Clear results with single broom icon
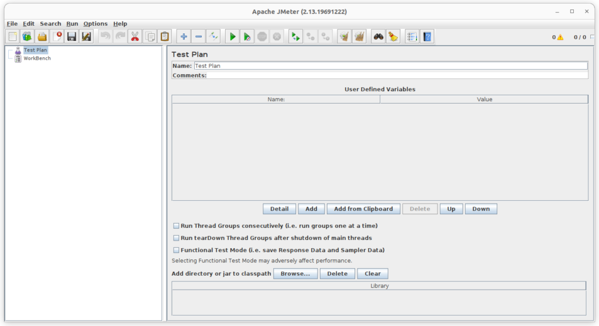The width and height of the screenshot is (599, 326). (x=345, y=37)
